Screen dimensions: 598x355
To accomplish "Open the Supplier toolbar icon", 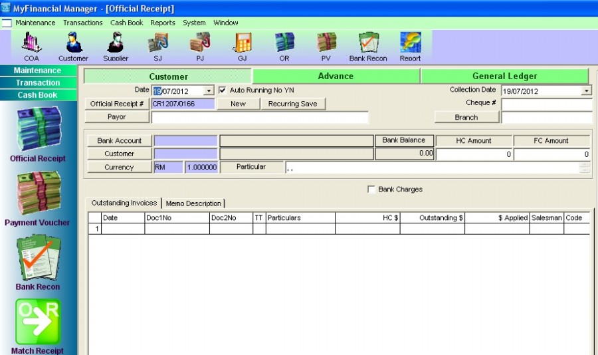I will click(116, 46).
